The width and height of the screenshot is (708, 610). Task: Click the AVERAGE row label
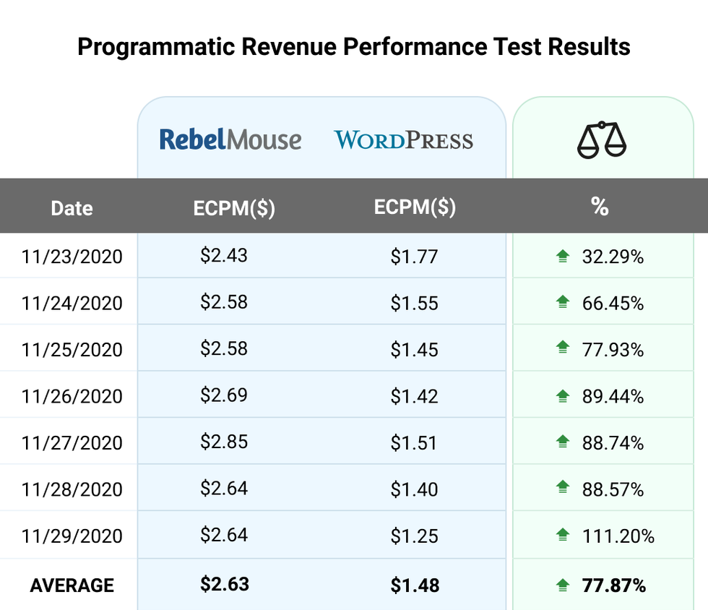pyautogui.click(x=72, y=585)
